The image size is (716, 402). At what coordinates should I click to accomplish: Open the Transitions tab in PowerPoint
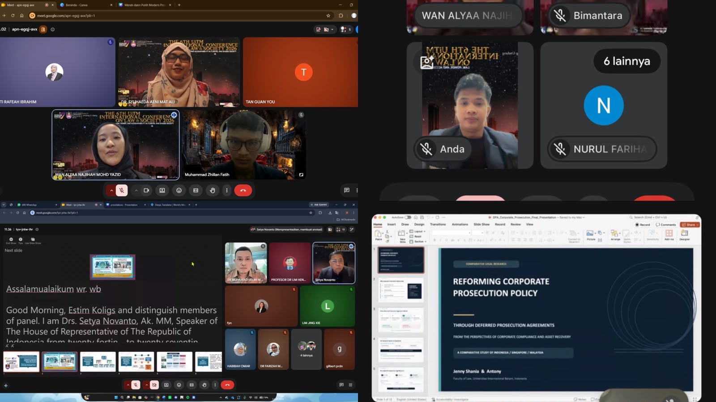438,224
